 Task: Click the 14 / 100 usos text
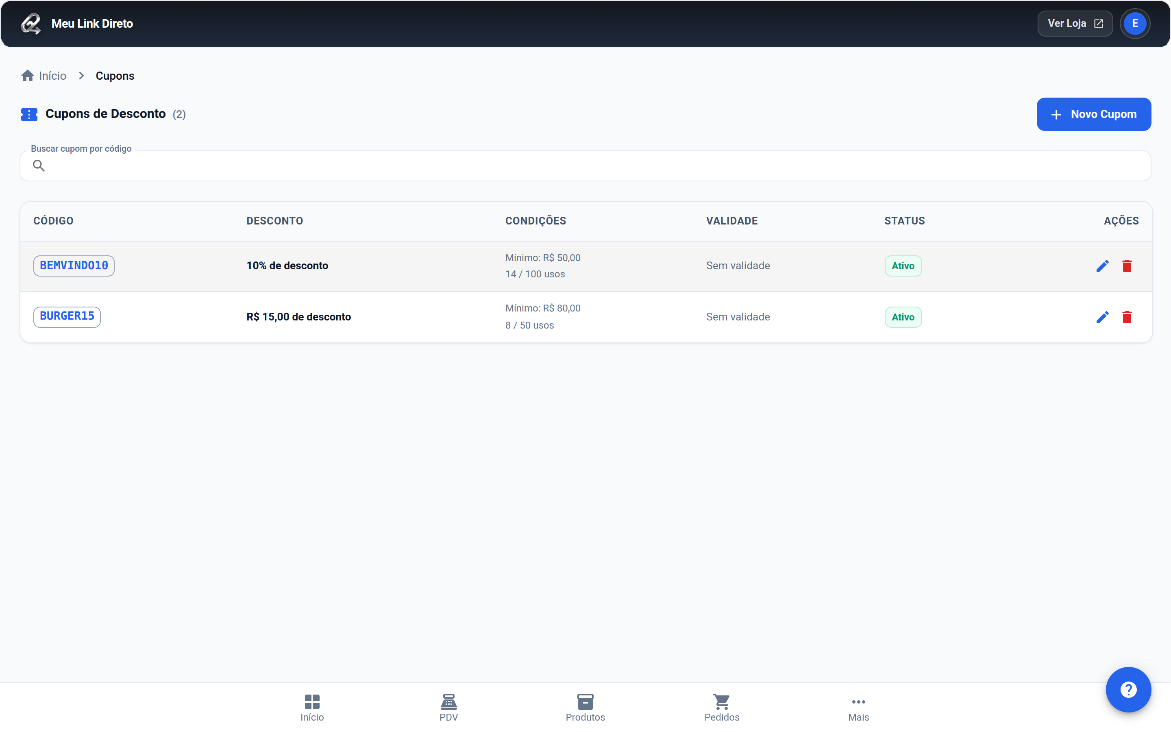coord(535,274)
